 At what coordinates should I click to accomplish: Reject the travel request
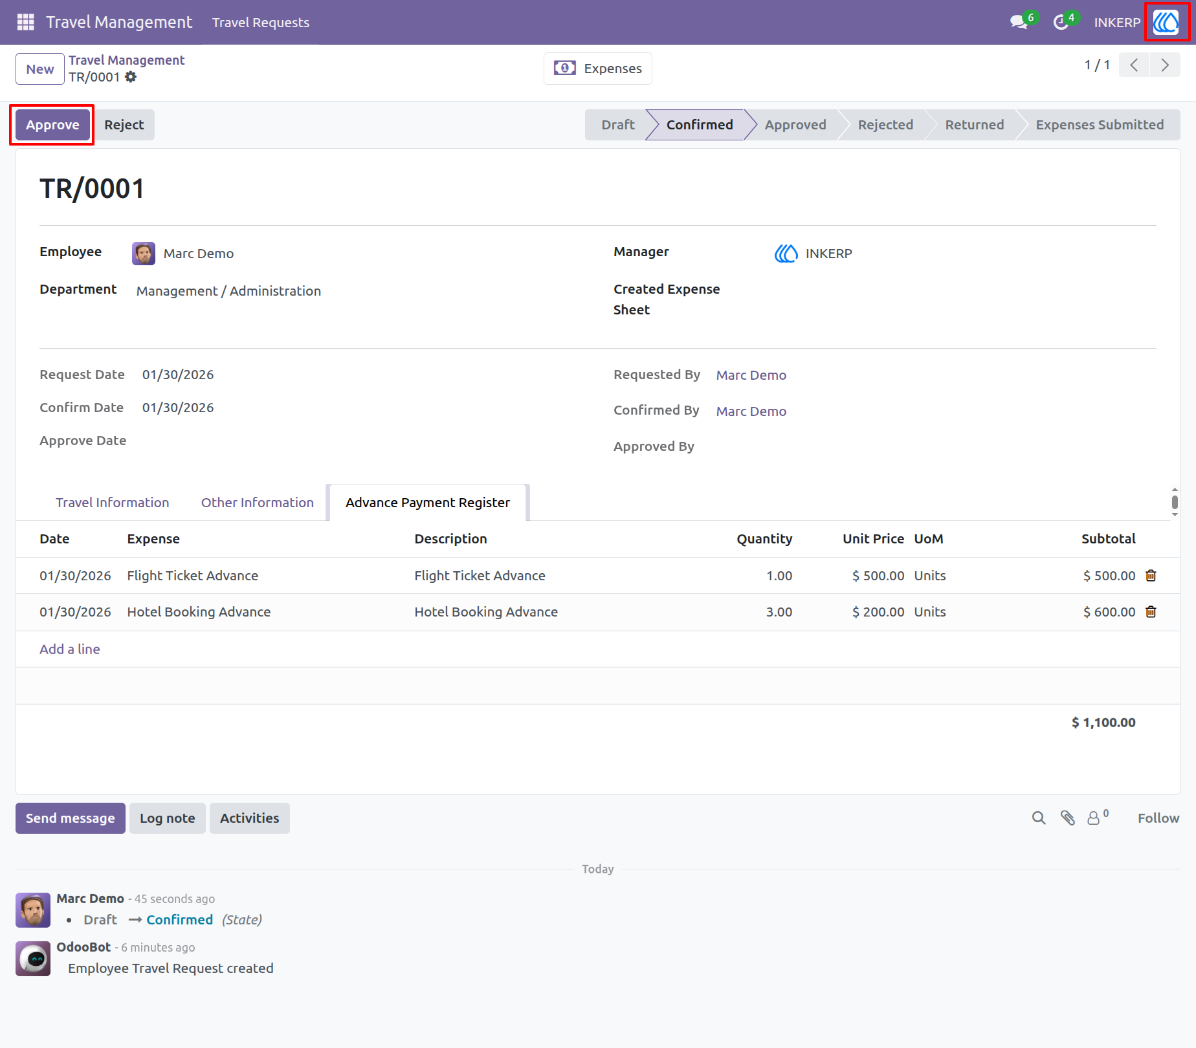pos(124,125)
